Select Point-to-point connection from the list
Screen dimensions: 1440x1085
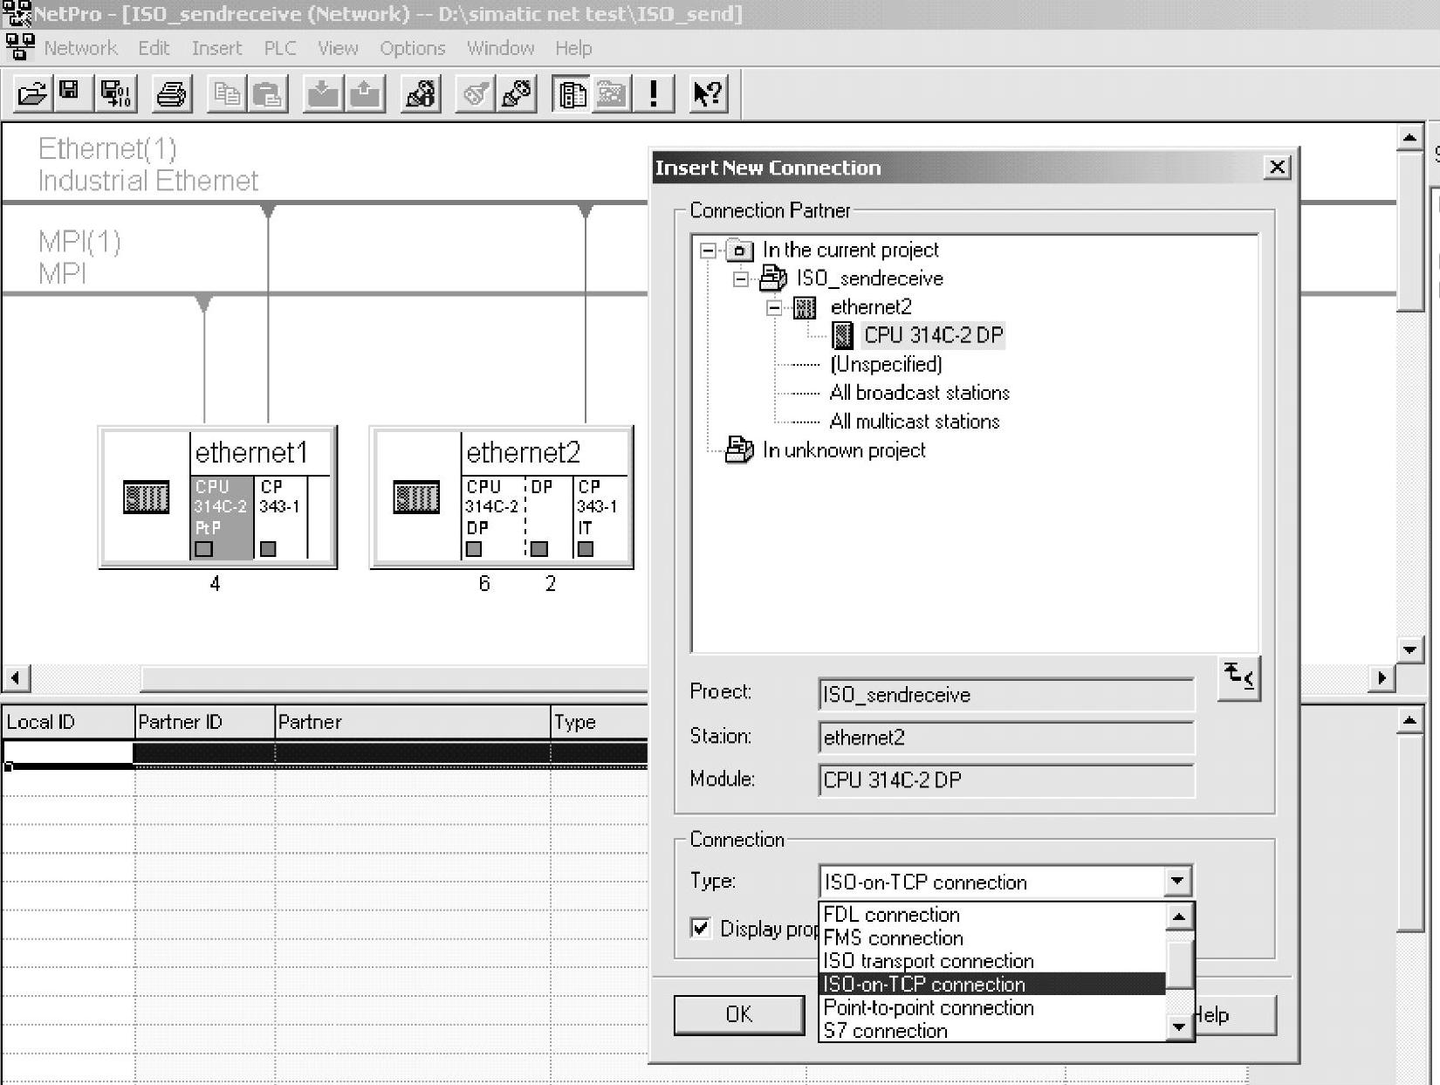pos(992,1007)
